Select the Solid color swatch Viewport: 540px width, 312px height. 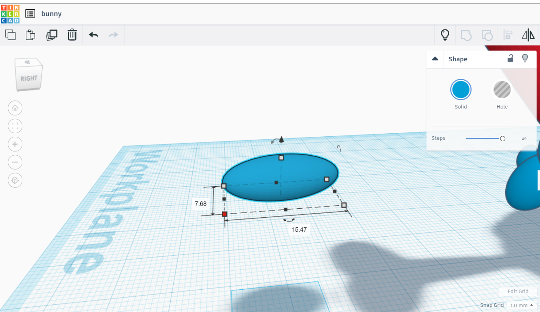coord(461,90)
